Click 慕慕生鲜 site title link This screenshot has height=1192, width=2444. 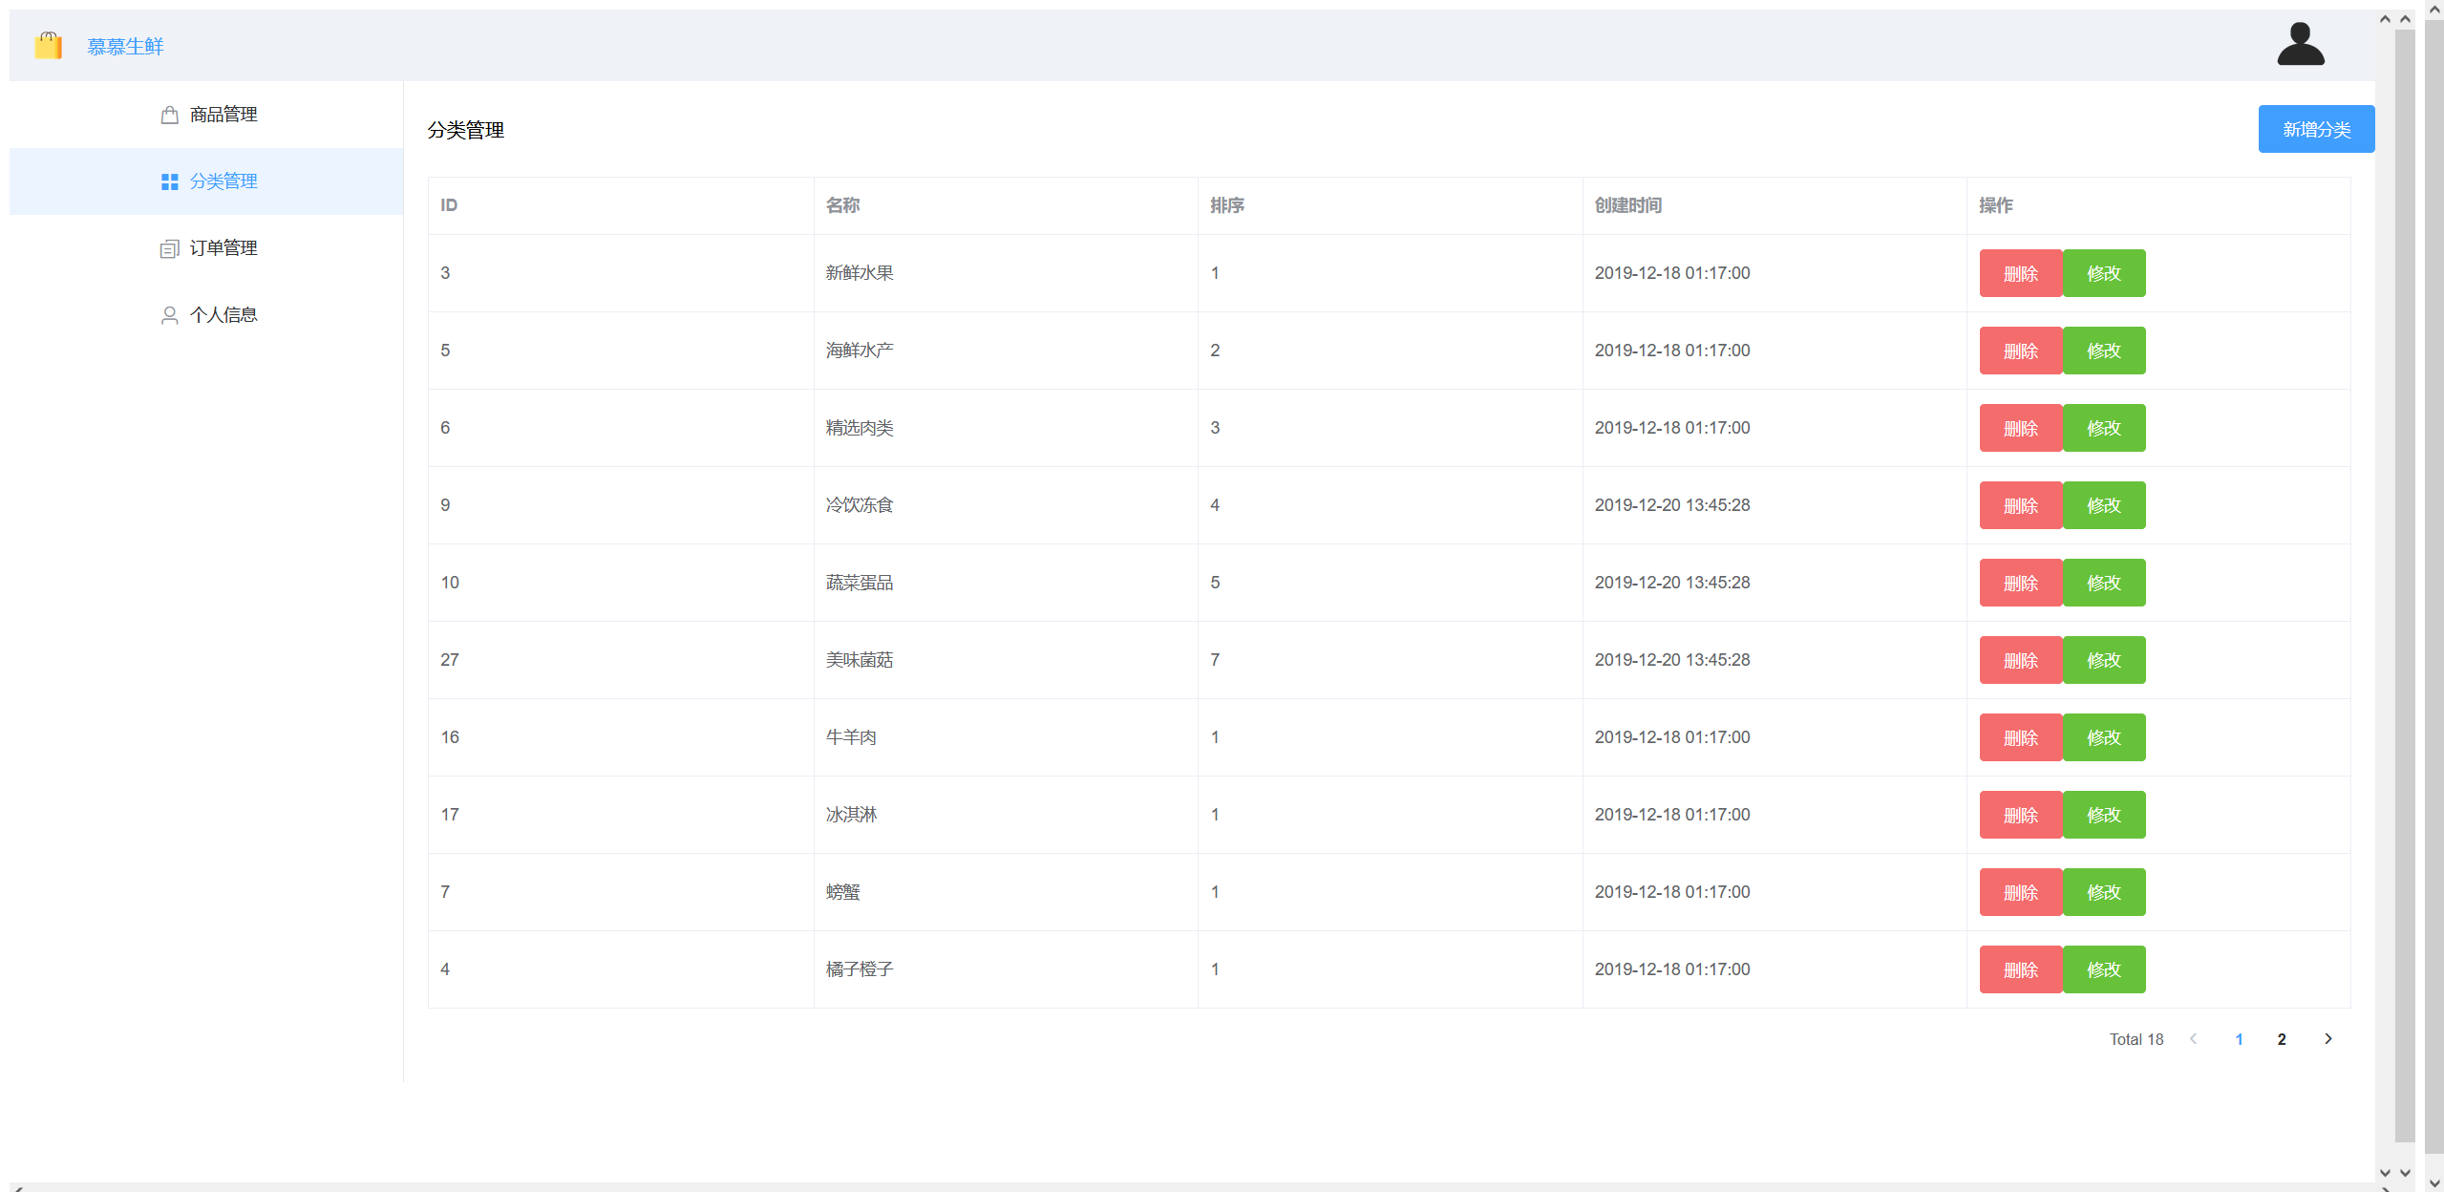pos(125,46)
